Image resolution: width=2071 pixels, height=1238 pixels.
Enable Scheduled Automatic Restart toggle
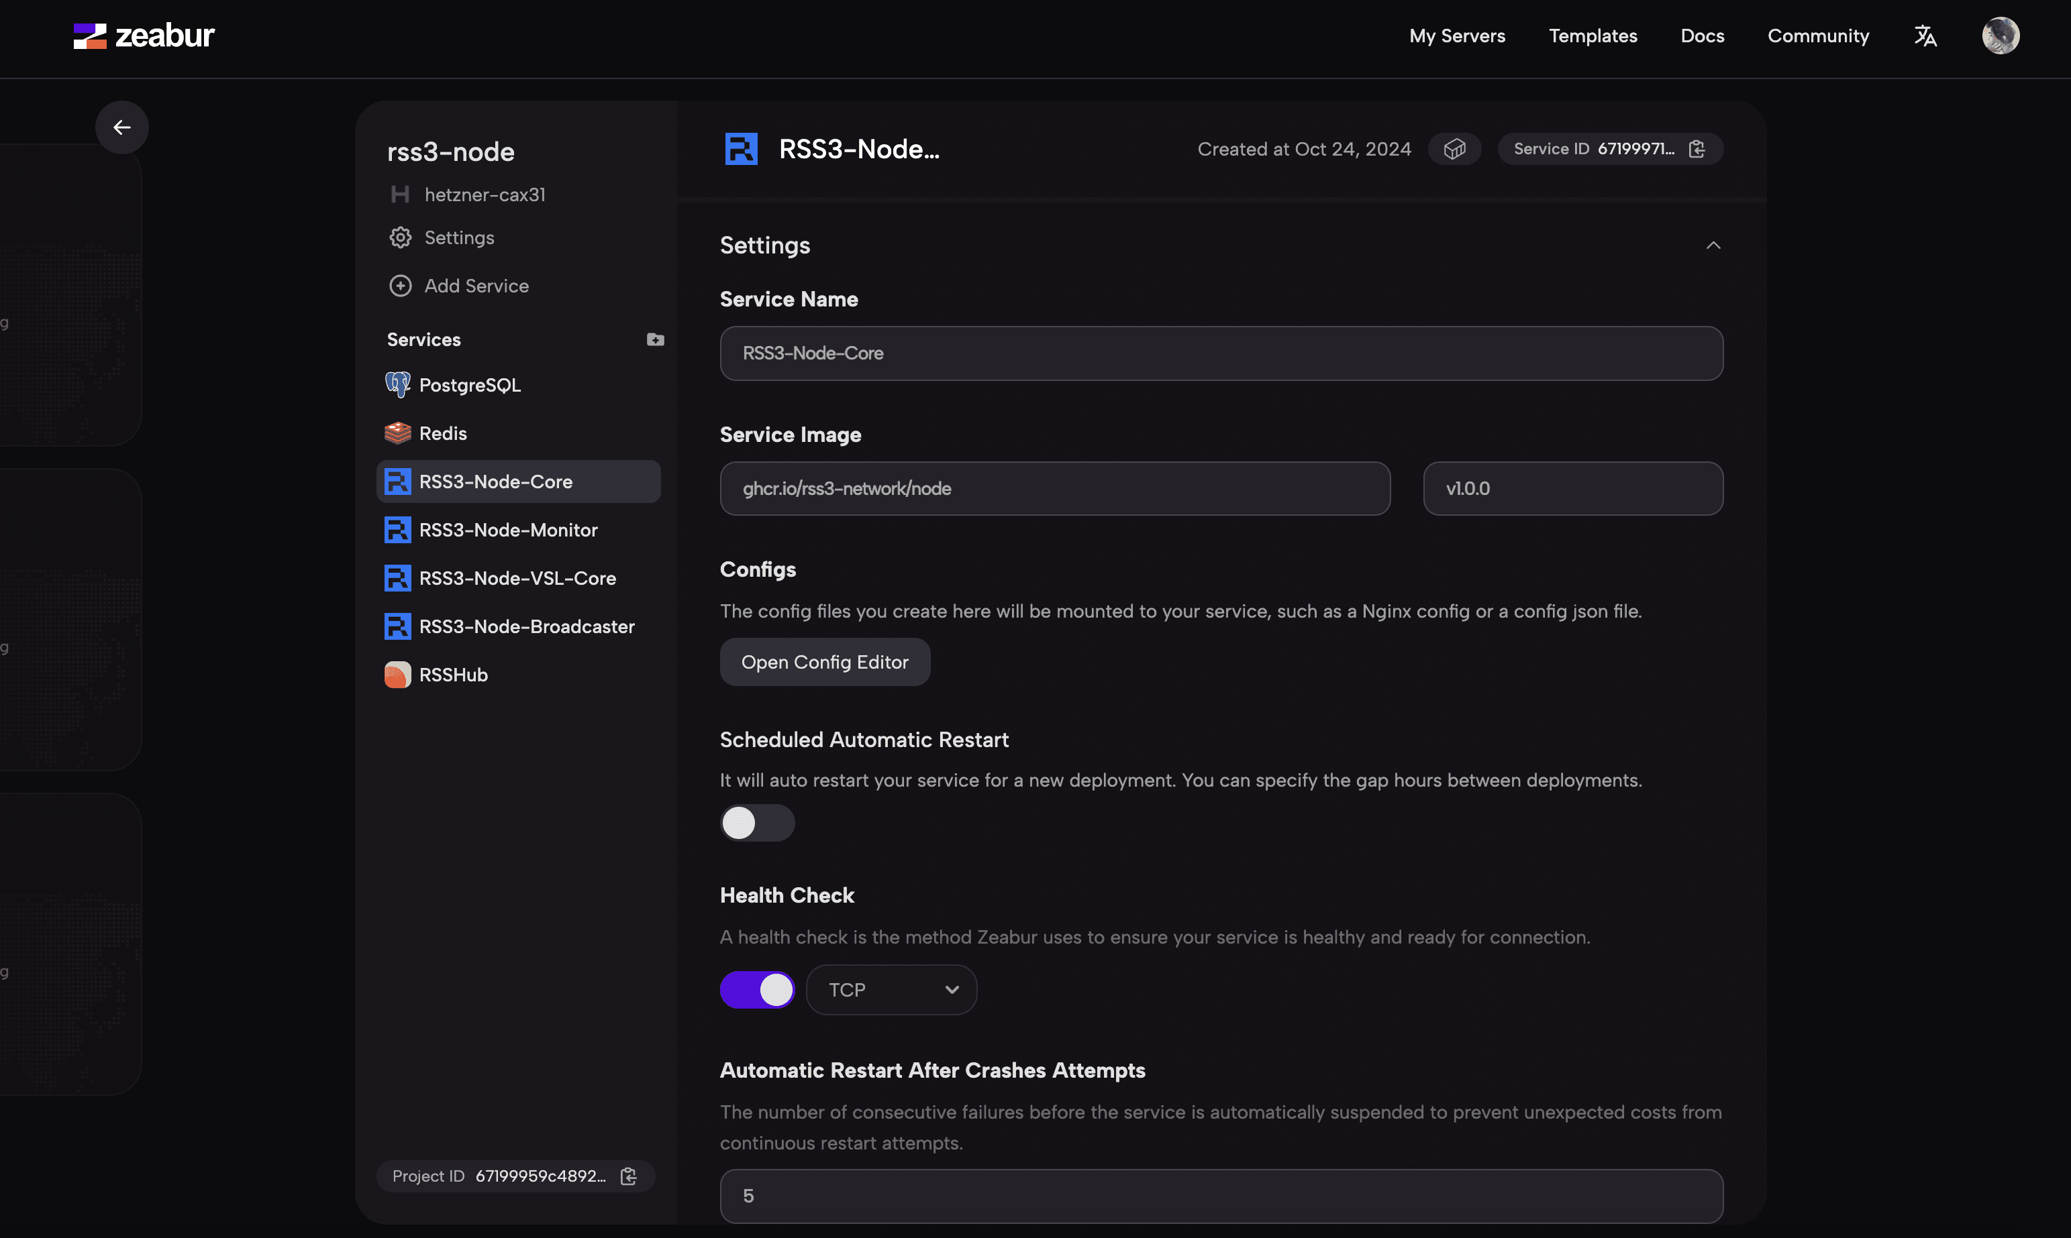pos(757,824)
